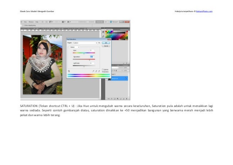This screenshot has height=165, width=233.
Task: Click the Lightness value field
Action: coord(92,63)
